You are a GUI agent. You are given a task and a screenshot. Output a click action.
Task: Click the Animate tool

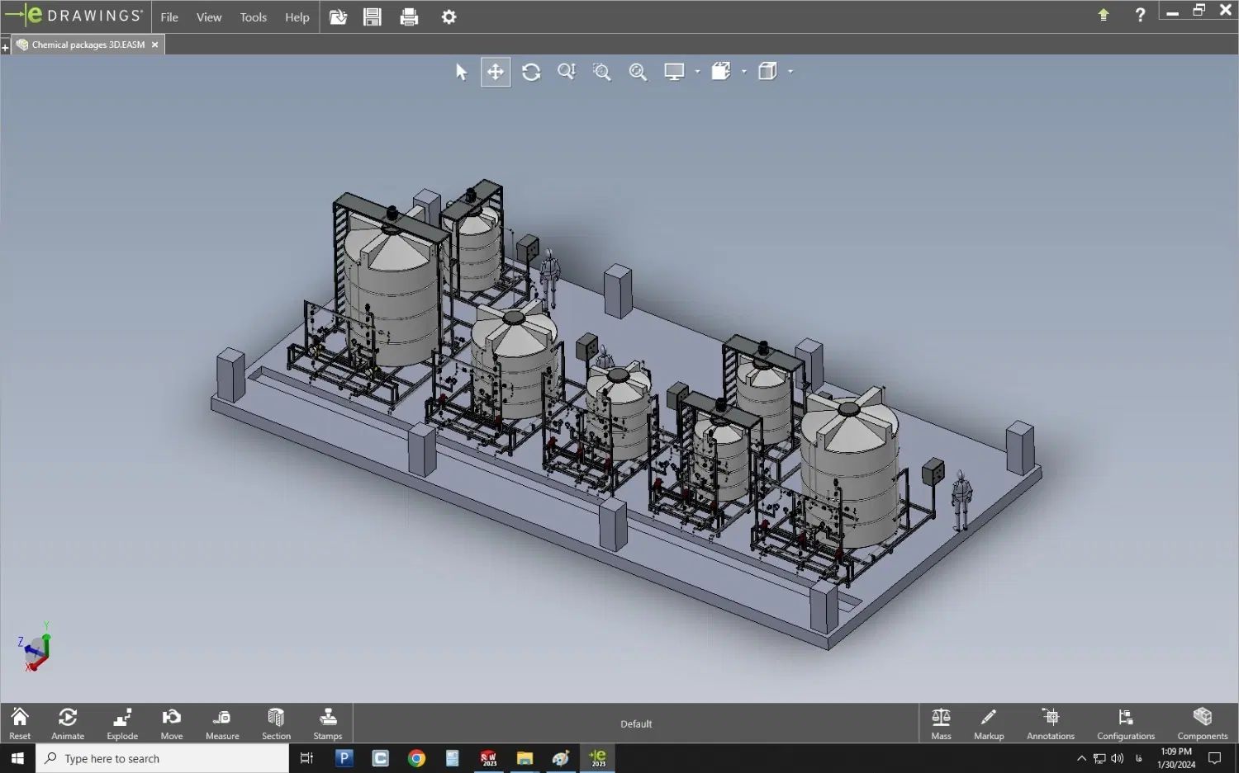point(68,724)
